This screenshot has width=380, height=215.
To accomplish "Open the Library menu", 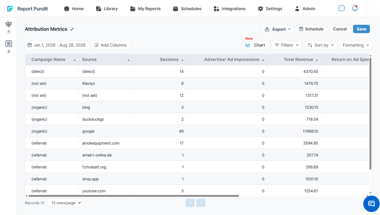I will tap(107, 9).
